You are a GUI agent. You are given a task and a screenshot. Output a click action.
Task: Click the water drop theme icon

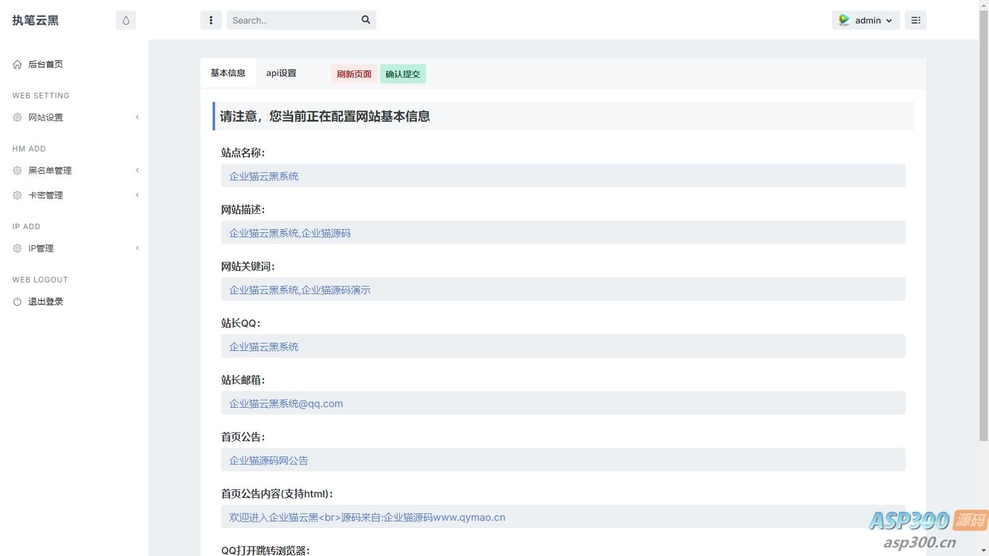click(126, 20)
